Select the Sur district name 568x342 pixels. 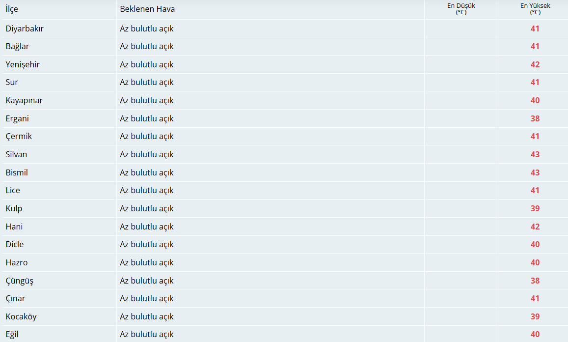coord(12,83)
